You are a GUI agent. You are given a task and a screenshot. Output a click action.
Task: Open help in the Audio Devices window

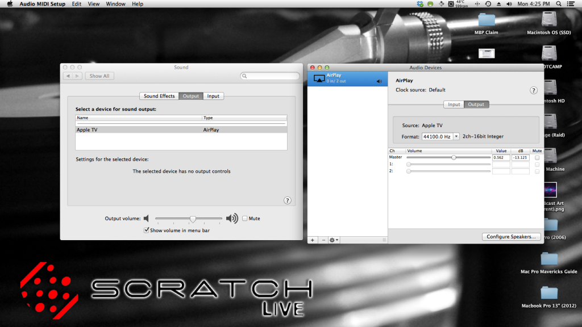533,90
